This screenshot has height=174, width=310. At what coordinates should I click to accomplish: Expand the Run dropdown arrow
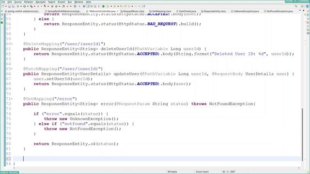coord(28,6)
